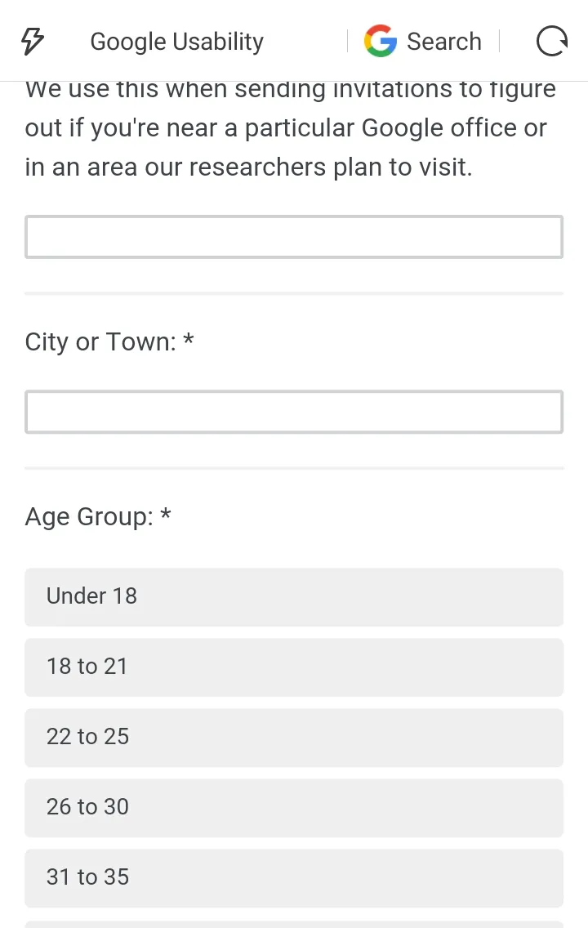588x928 pixels.
Task: Focus the location text field above City or Town
Action: [x=294, y=237]
